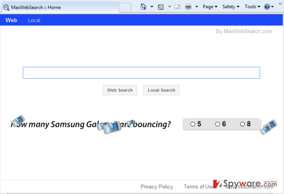Click the Web Search button
Screen dimensions: 284x194
[x=120, y=90]
